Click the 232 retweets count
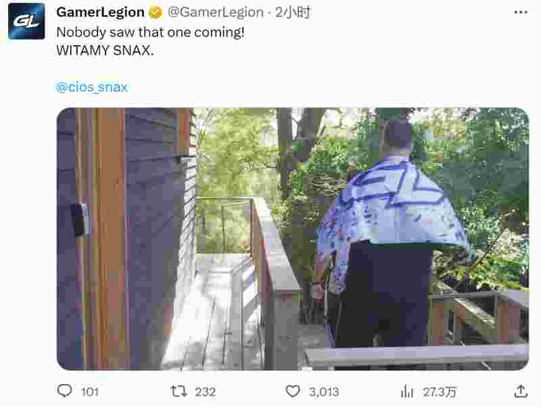This screenshot has width=541, height=407. (x=206, y=392)
